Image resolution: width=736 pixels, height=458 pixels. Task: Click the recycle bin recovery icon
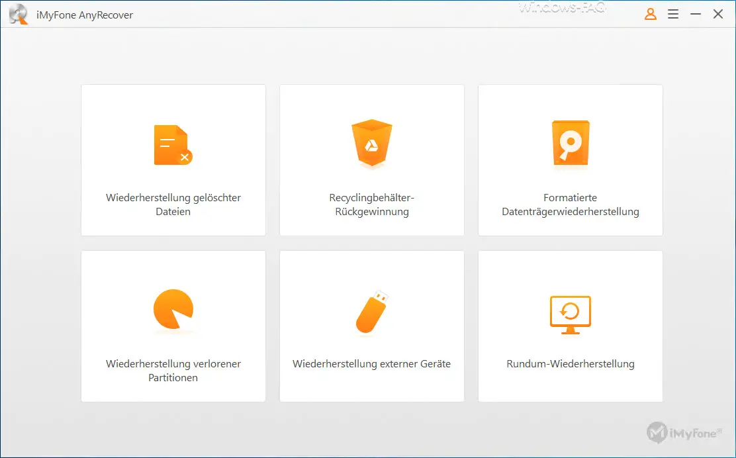click(372, 143)
